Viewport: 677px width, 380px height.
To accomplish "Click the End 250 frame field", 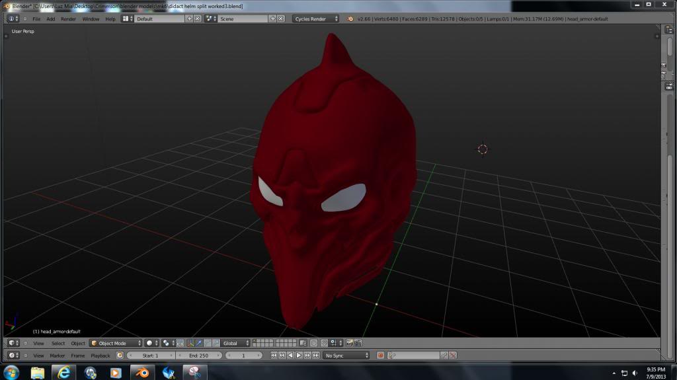I will point(198,356).
